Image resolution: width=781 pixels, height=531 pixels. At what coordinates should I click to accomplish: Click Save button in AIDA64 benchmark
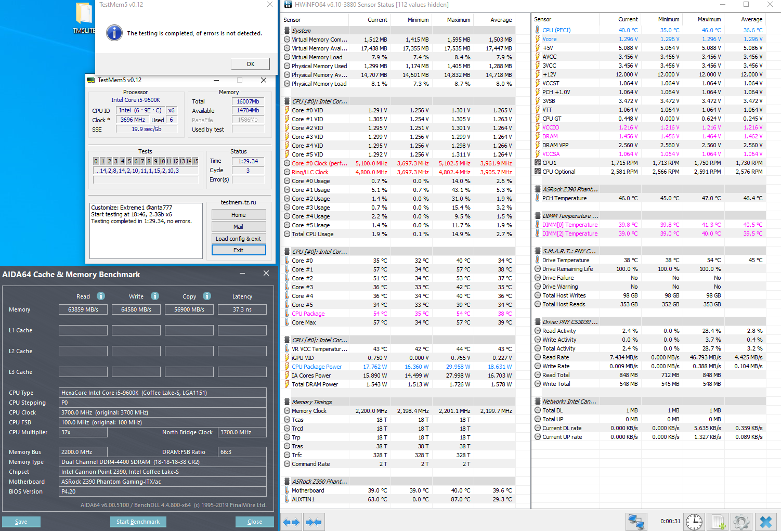[x=21, y=522]
